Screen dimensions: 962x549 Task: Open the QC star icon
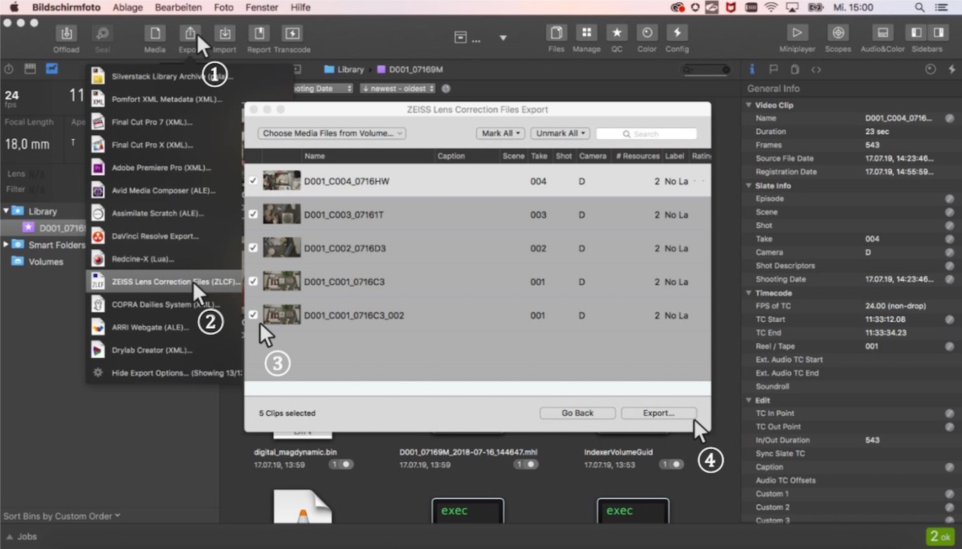616,33
